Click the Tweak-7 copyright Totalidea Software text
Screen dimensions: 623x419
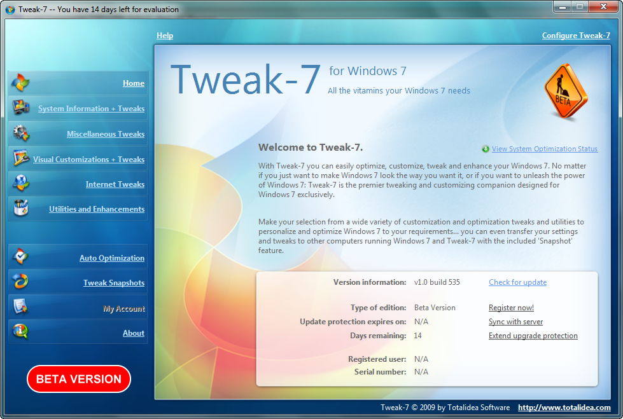(445, 408)
